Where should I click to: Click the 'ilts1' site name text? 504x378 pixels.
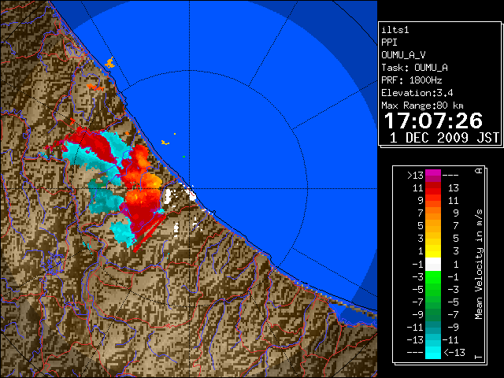[x=395, y=30]
